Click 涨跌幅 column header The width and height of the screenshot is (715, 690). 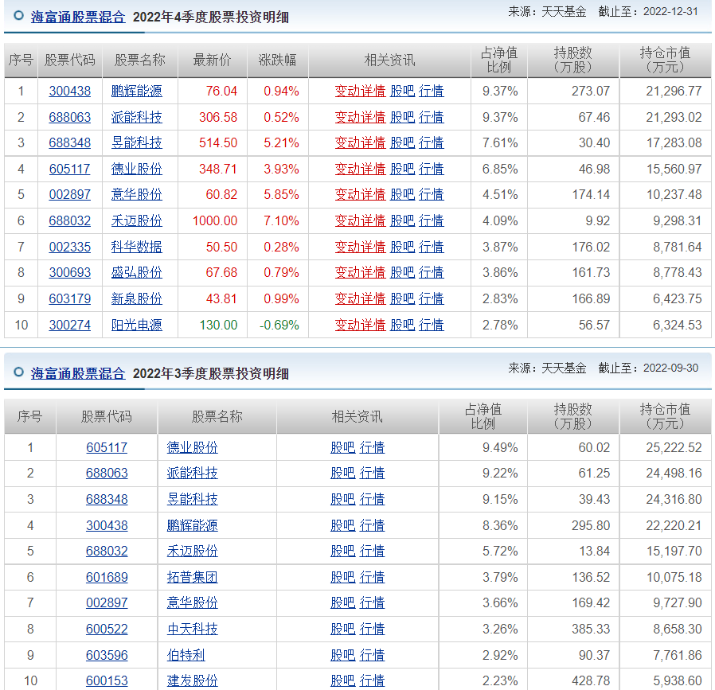coord(277,60)
